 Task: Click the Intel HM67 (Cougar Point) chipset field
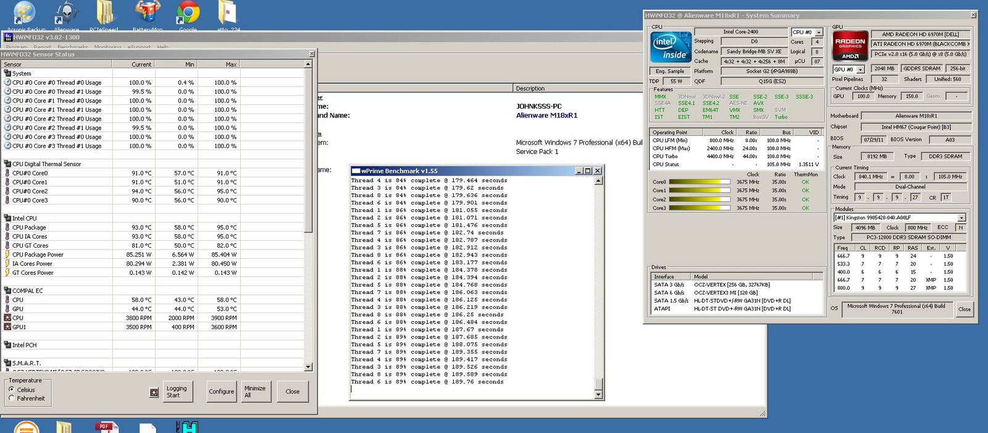916,127
